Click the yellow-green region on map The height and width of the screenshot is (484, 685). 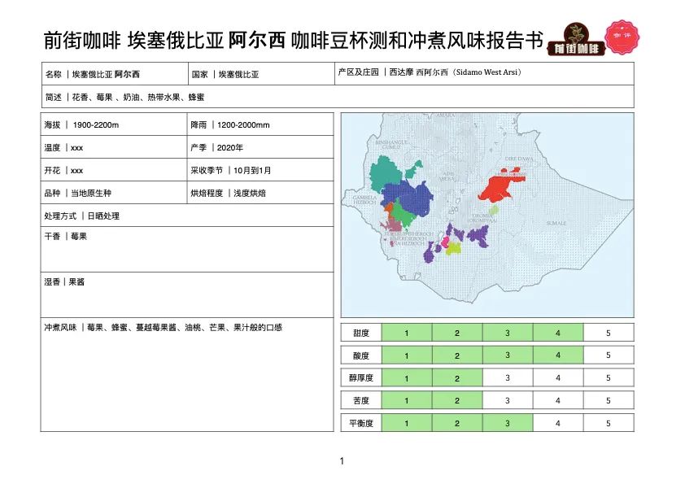pos(454,249)
